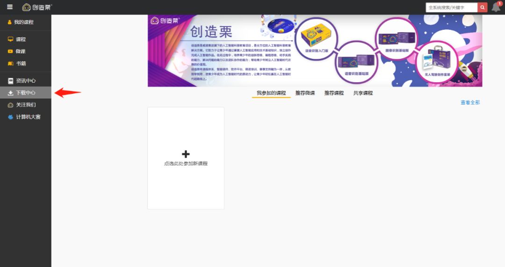Click the 我的课程 user icon
Screen dimensions: 505x267
(10, 22)
